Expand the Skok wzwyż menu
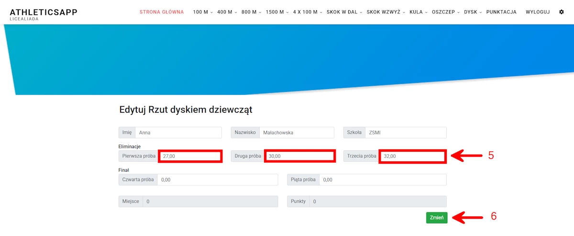 click(386, 12)
